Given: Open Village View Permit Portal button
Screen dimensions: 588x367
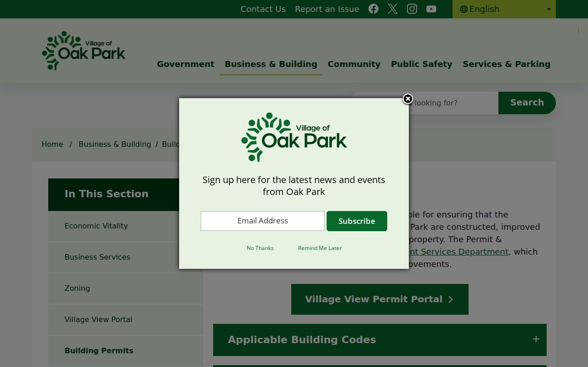Looking at the screenshot, I should click(380, 300).
